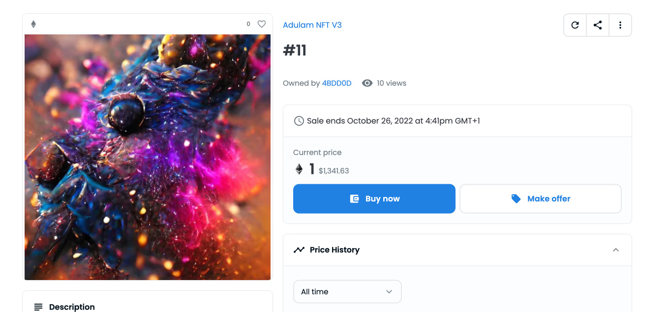Collapse the Price History section
The image size is (670, 312).
point(616,250)
